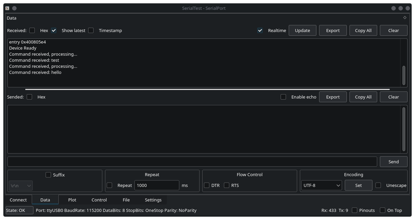Open the UTF-8 encoding dropdown
The image size is (415, 220).
click(321, 185)
